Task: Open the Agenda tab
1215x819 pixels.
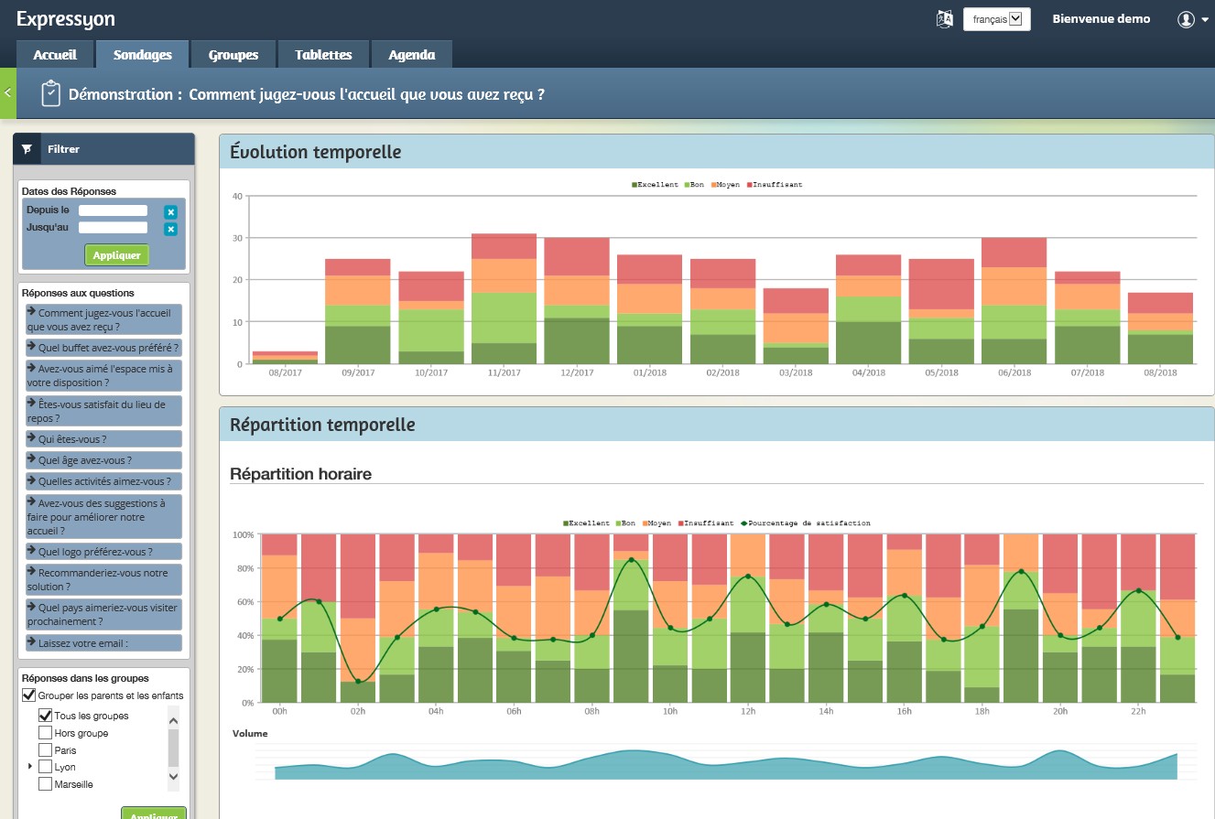Action: [412, 55]
